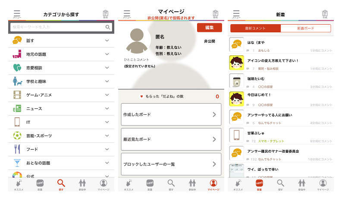
Task: Open the 今日はじめて！ post
Action: (x=281, y=99)
